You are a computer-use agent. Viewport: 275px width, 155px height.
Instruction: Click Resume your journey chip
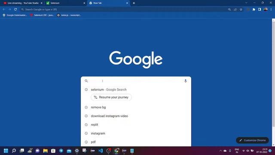(111, 97)
